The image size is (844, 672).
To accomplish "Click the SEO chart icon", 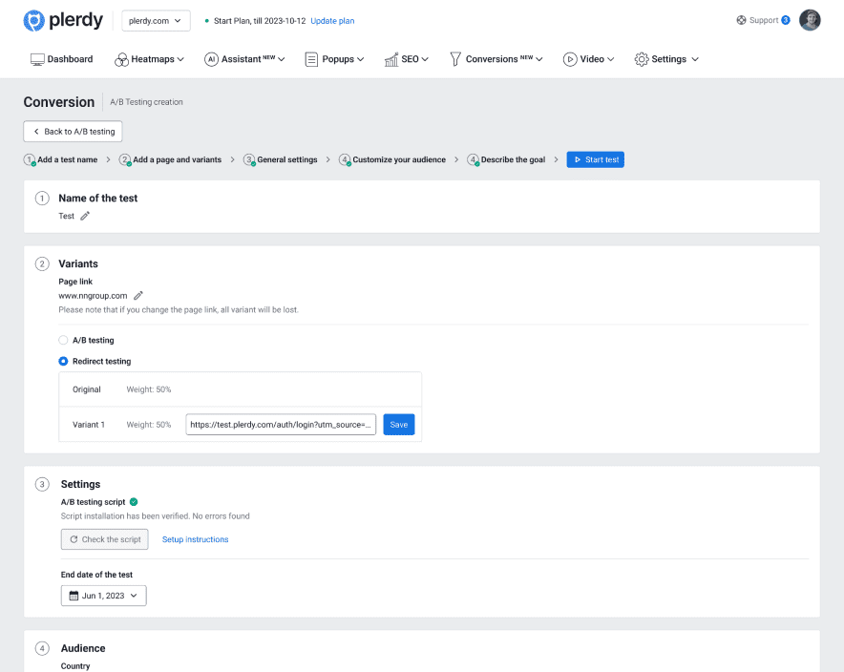I will click(391, 59).
